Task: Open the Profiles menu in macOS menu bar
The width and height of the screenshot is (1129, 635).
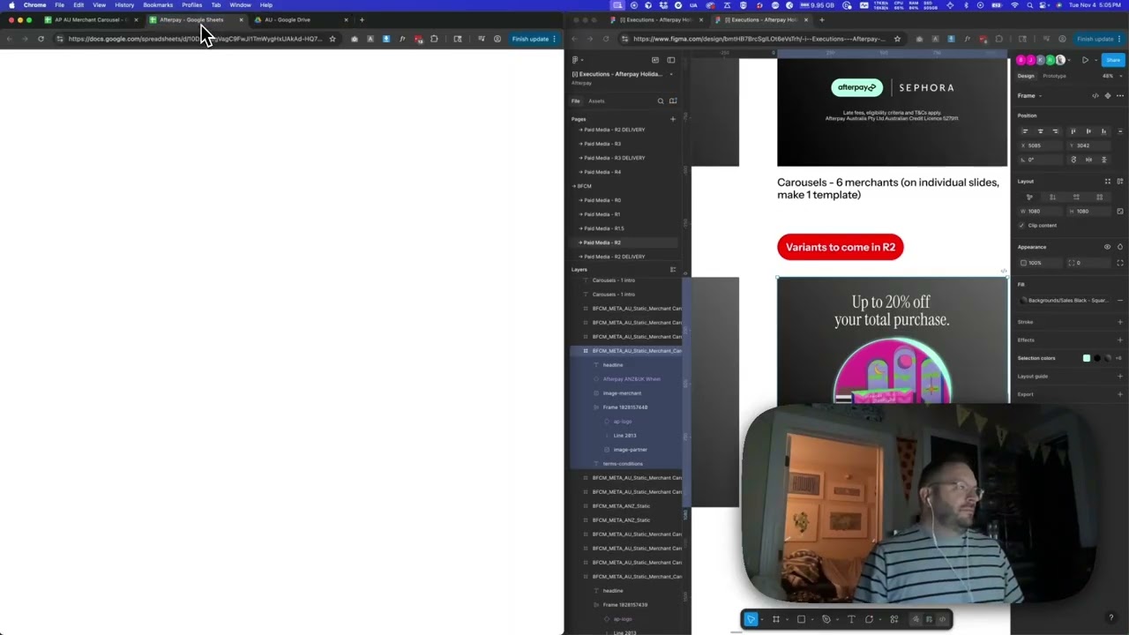Action: point(192,5)
